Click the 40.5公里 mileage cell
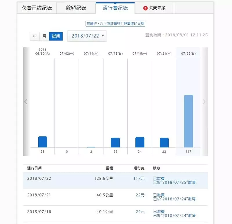 (x=105, y=195)
